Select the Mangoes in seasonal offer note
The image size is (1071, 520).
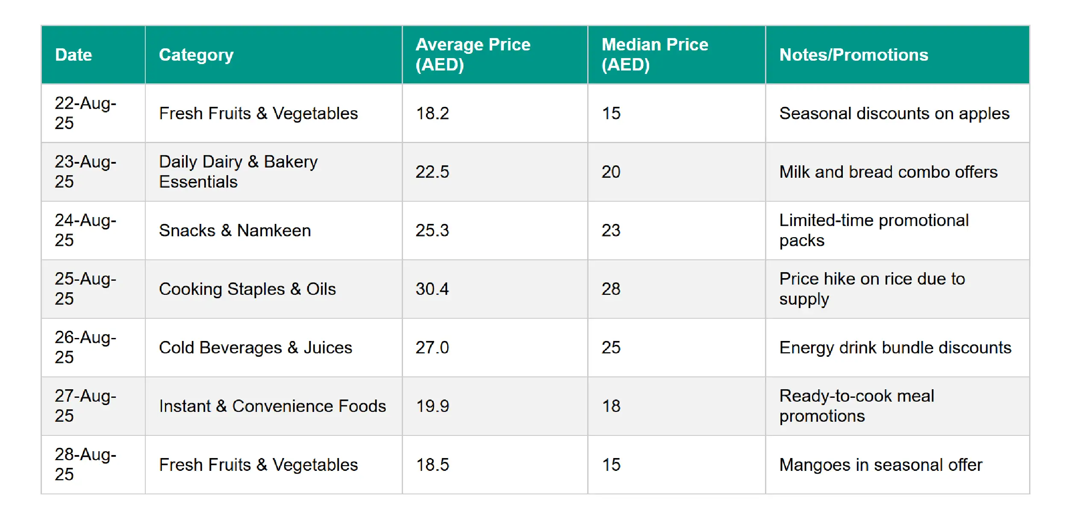[x=880, y=464]
